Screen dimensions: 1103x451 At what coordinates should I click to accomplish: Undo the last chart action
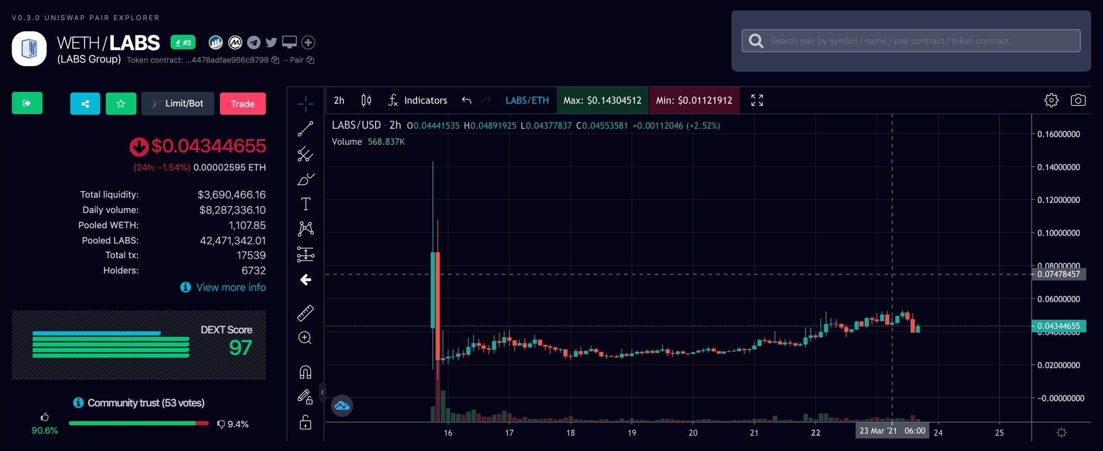(467, 100)
